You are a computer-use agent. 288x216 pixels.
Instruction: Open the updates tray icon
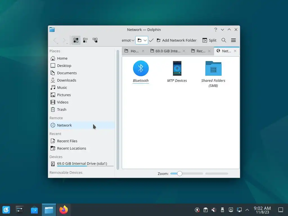click(197, 210)
